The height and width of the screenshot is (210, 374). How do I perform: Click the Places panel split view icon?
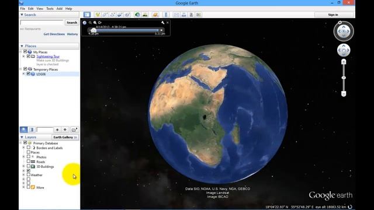tap(31, 129)
